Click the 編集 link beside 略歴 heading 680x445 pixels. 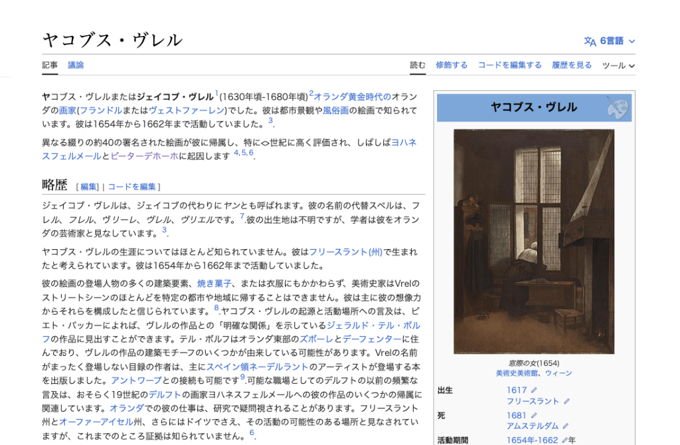[x=88, y=187]
